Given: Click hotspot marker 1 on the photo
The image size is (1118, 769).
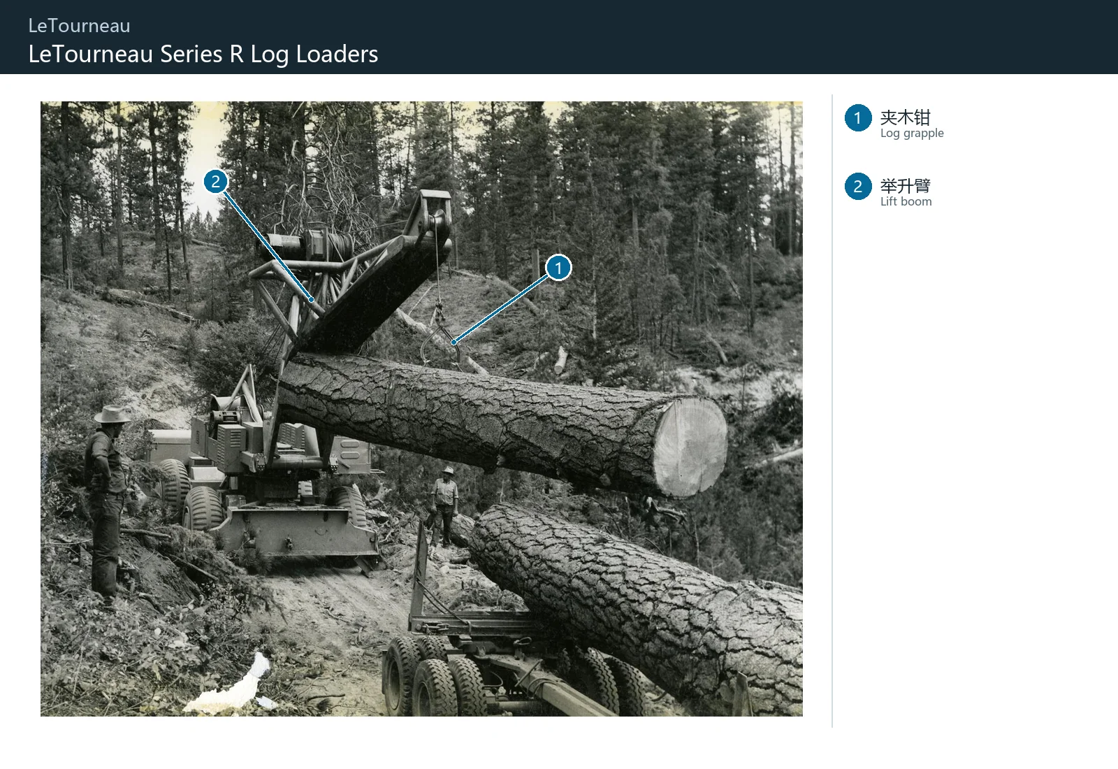Looking at the screenshot, I should (558, 268).
